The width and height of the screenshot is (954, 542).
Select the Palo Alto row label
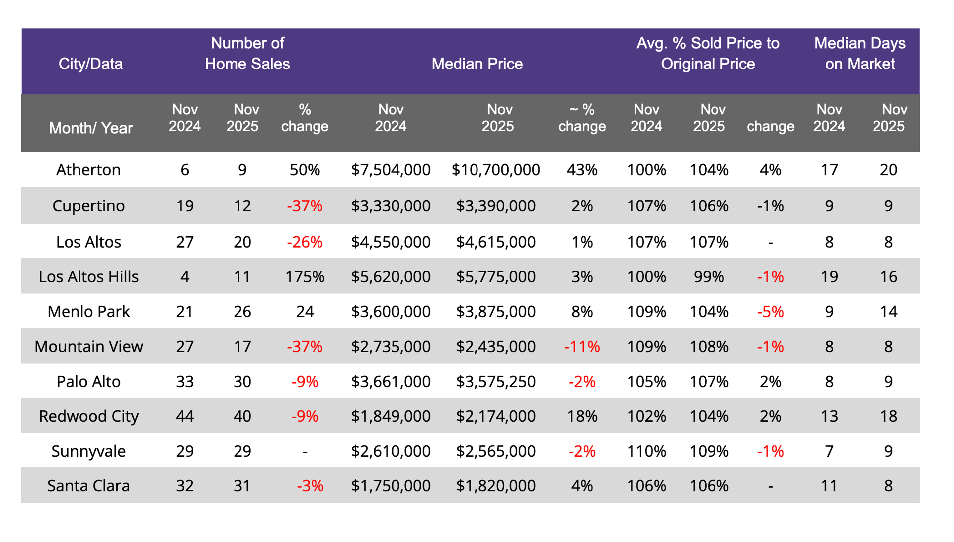point(88,381)
